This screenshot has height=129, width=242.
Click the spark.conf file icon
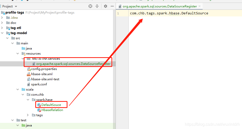(x=29, y=84)
